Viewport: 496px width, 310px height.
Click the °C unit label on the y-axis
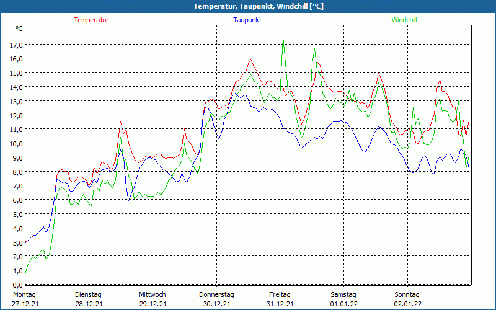pos(19,29)
